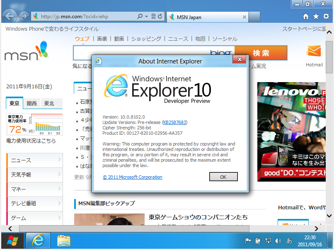Click the horizontal scrollbar left arrow

coord(10,229)
